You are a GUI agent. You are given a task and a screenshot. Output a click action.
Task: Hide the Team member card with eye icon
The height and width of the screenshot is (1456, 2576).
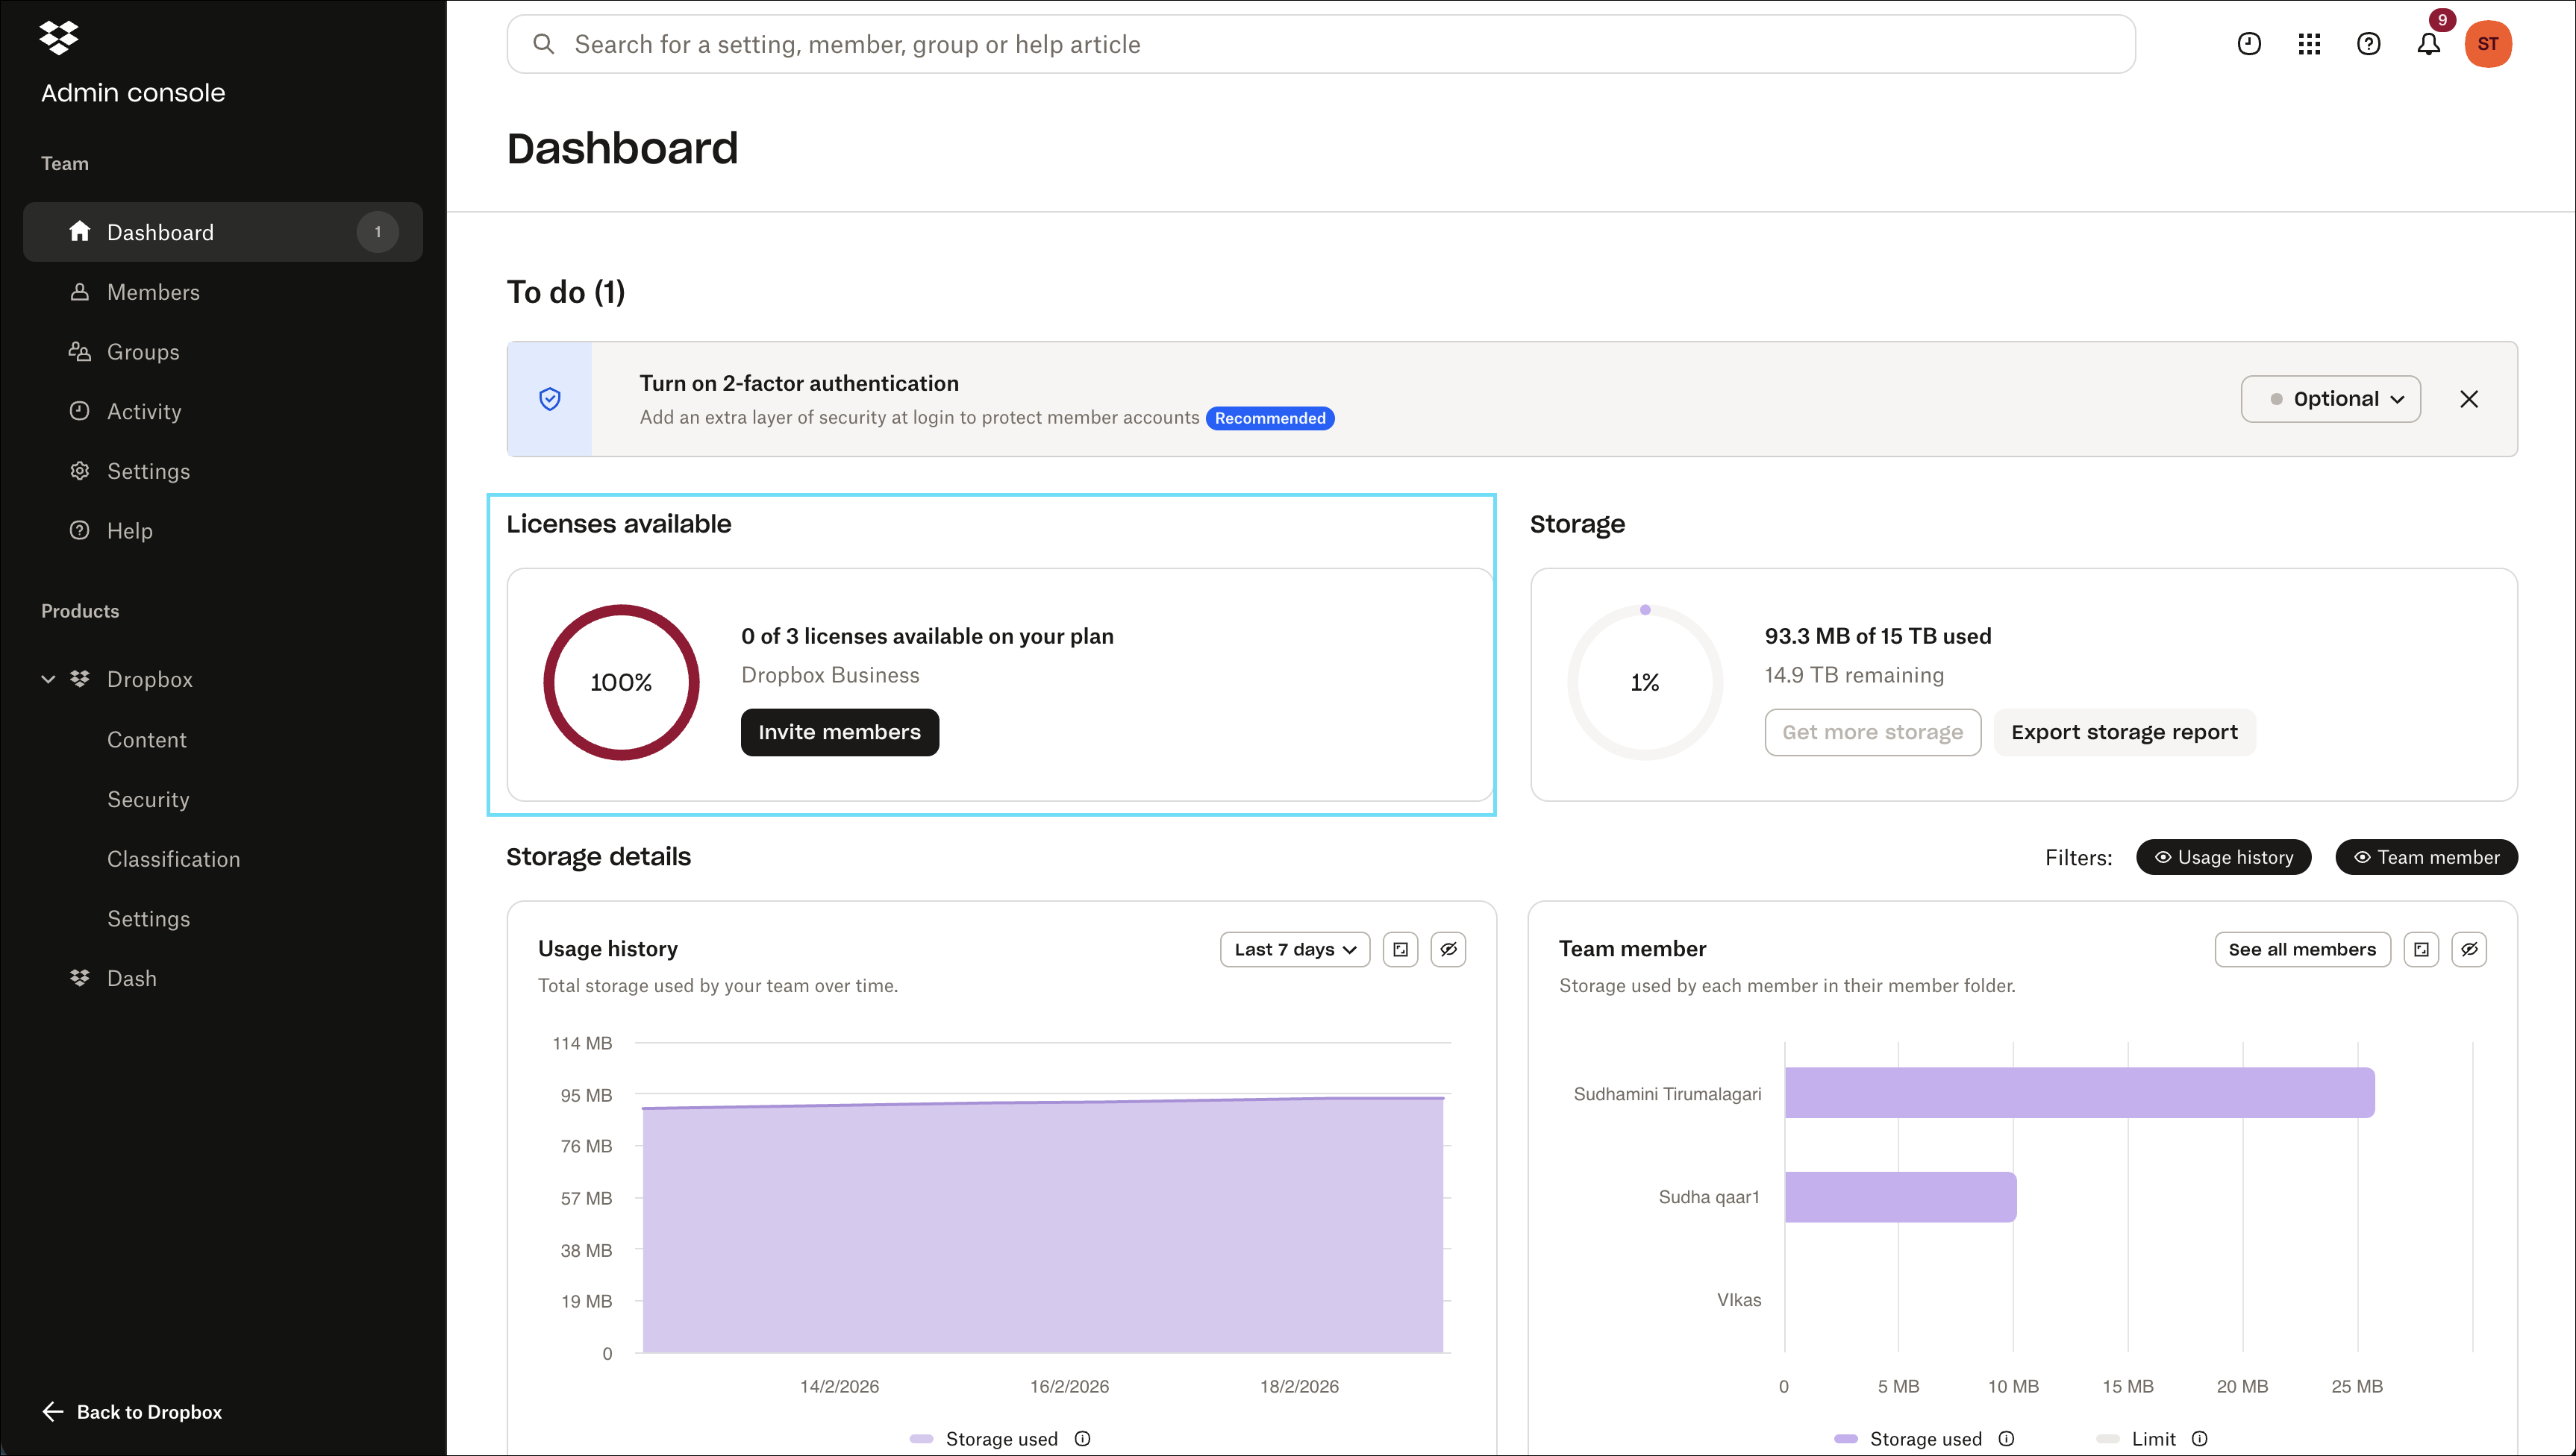point(2469,949)
